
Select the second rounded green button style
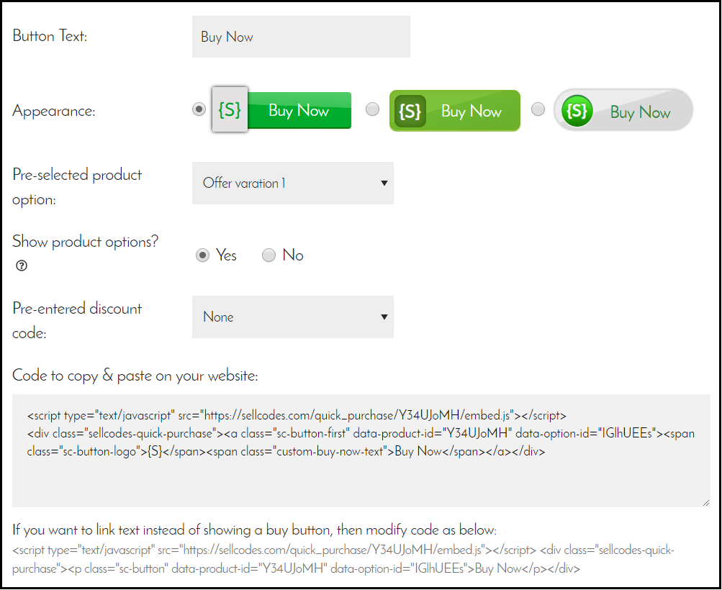click(x=372, y=109)
